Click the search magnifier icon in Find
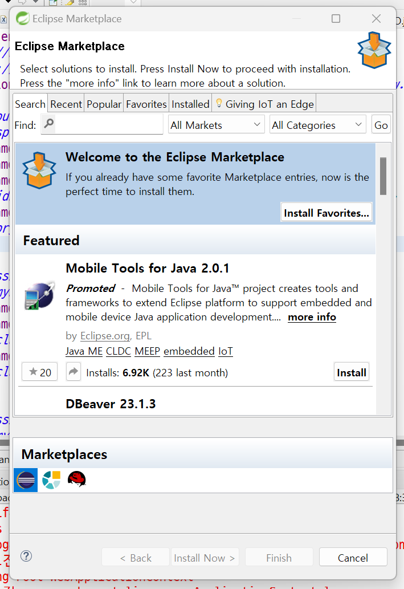Screen dimensions: 404x589 pyautogui.click(x=49, y=123)
